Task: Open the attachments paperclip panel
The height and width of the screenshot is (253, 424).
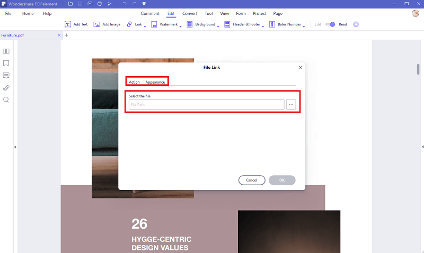Action: 6,88
